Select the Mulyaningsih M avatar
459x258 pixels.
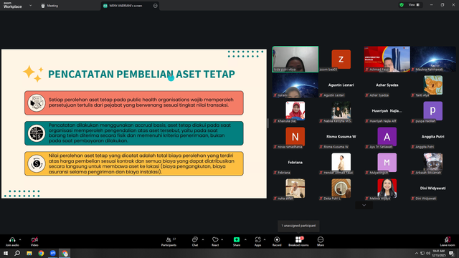(x=387, y=163)
